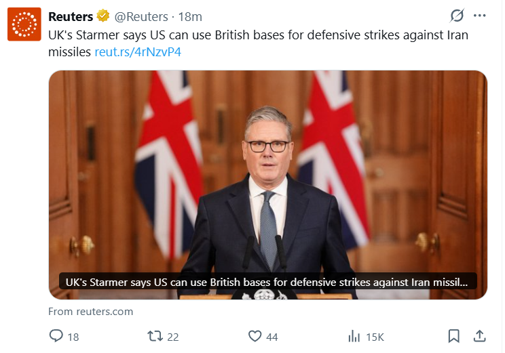Click the tweet text about British bases
505x353 pixels.
click(258, 35)
